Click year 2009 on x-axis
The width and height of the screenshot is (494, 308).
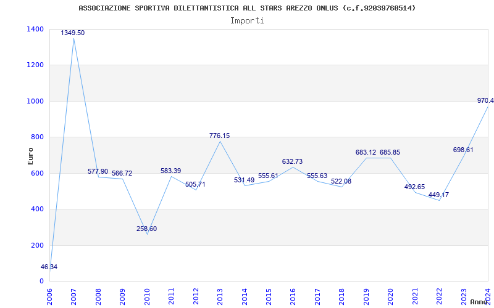[122, 296]
